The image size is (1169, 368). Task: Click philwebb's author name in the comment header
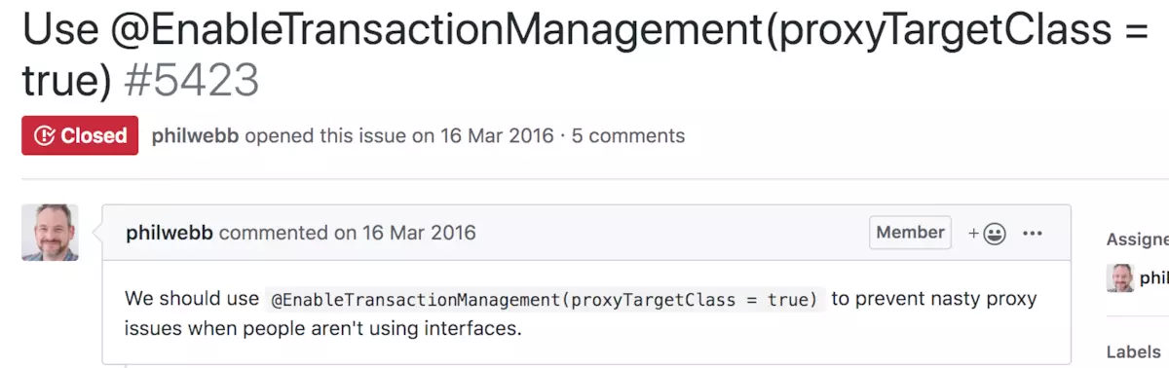pyautogui.click(x=170, y=233)
